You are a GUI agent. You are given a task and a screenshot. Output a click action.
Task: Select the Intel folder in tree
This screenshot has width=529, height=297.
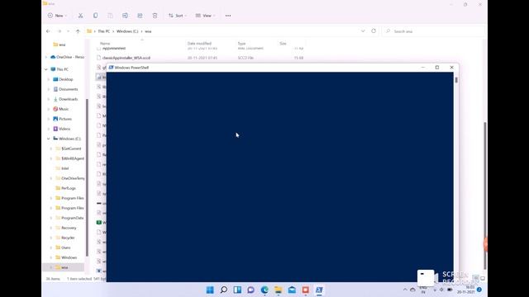click(x=64, y=168)
